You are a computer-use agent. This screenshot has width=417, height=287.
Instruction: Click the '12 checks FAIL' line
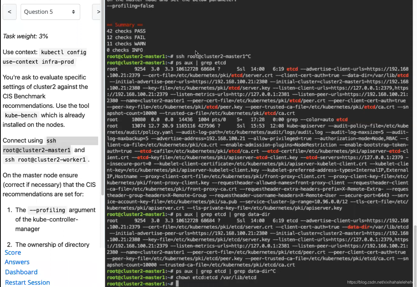126,37
